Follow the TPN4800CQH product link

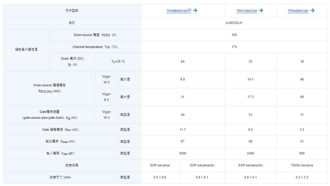[298, 11]
